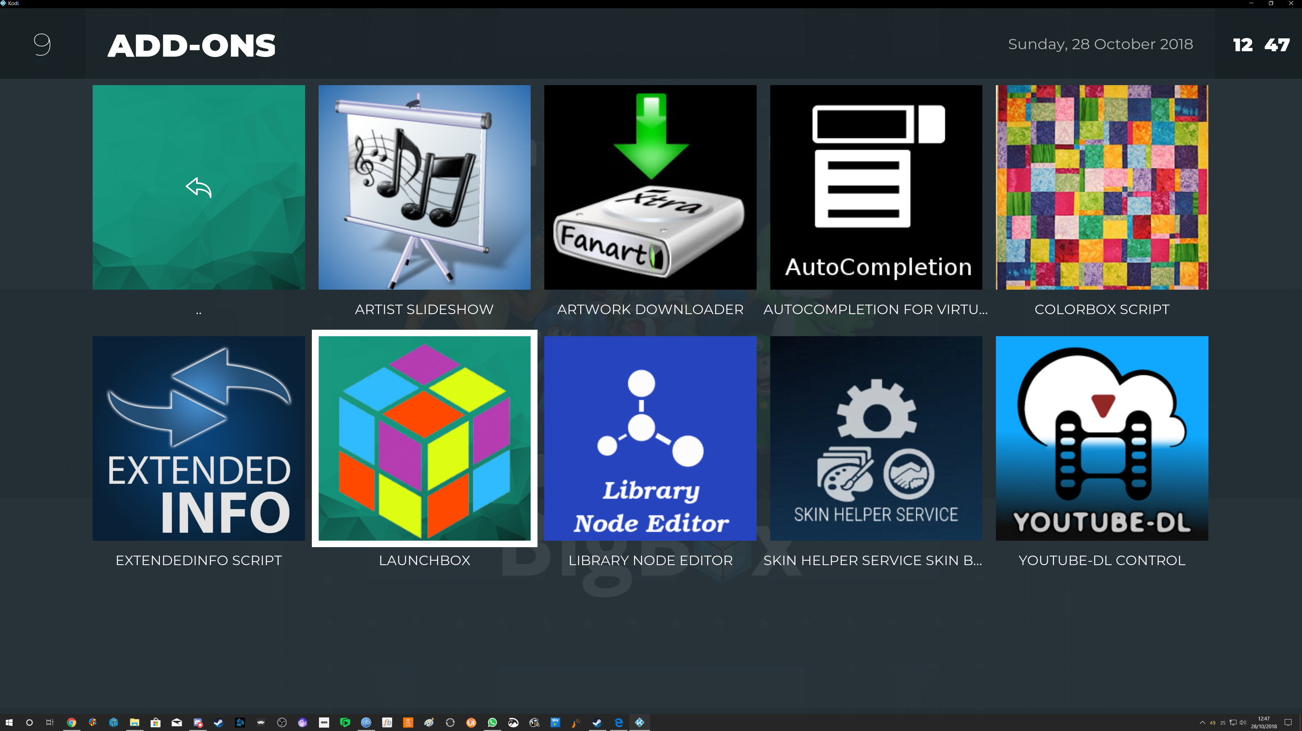
Task: Open Task View in the taskbar
Action: [50, 723]
